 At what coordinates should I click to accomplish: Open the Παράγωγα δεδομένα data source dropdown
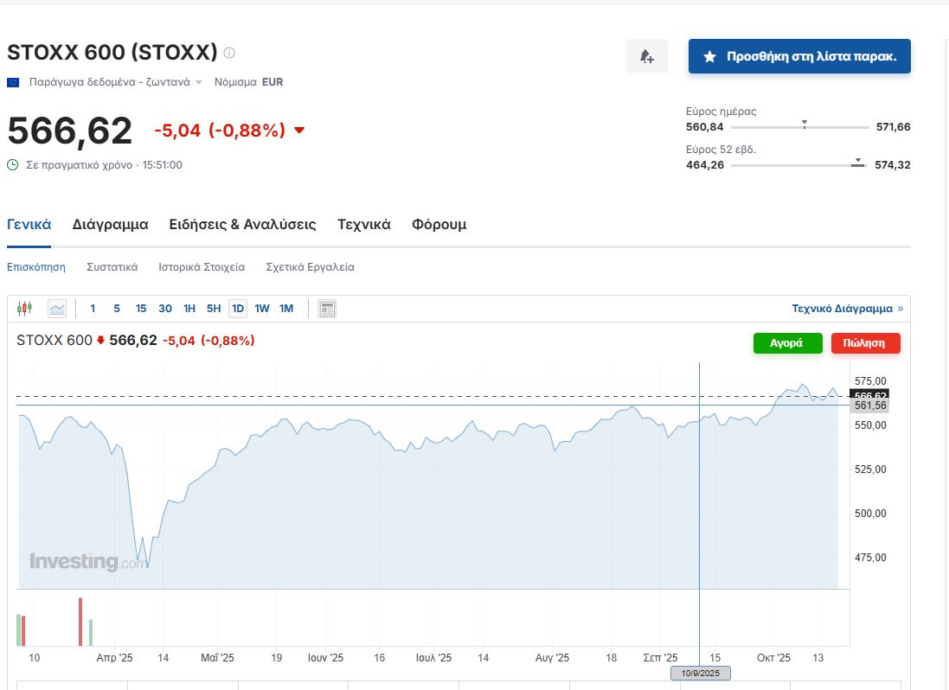(x=115, y=82)
